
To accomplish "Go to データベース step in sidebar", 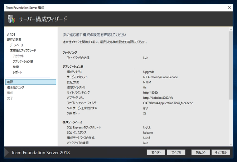I will pos(17,45).
